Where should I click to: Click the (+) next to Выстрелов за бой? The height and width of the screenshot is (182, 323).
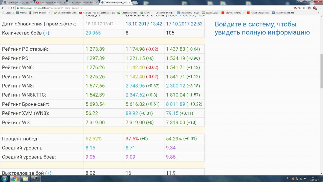49,173
